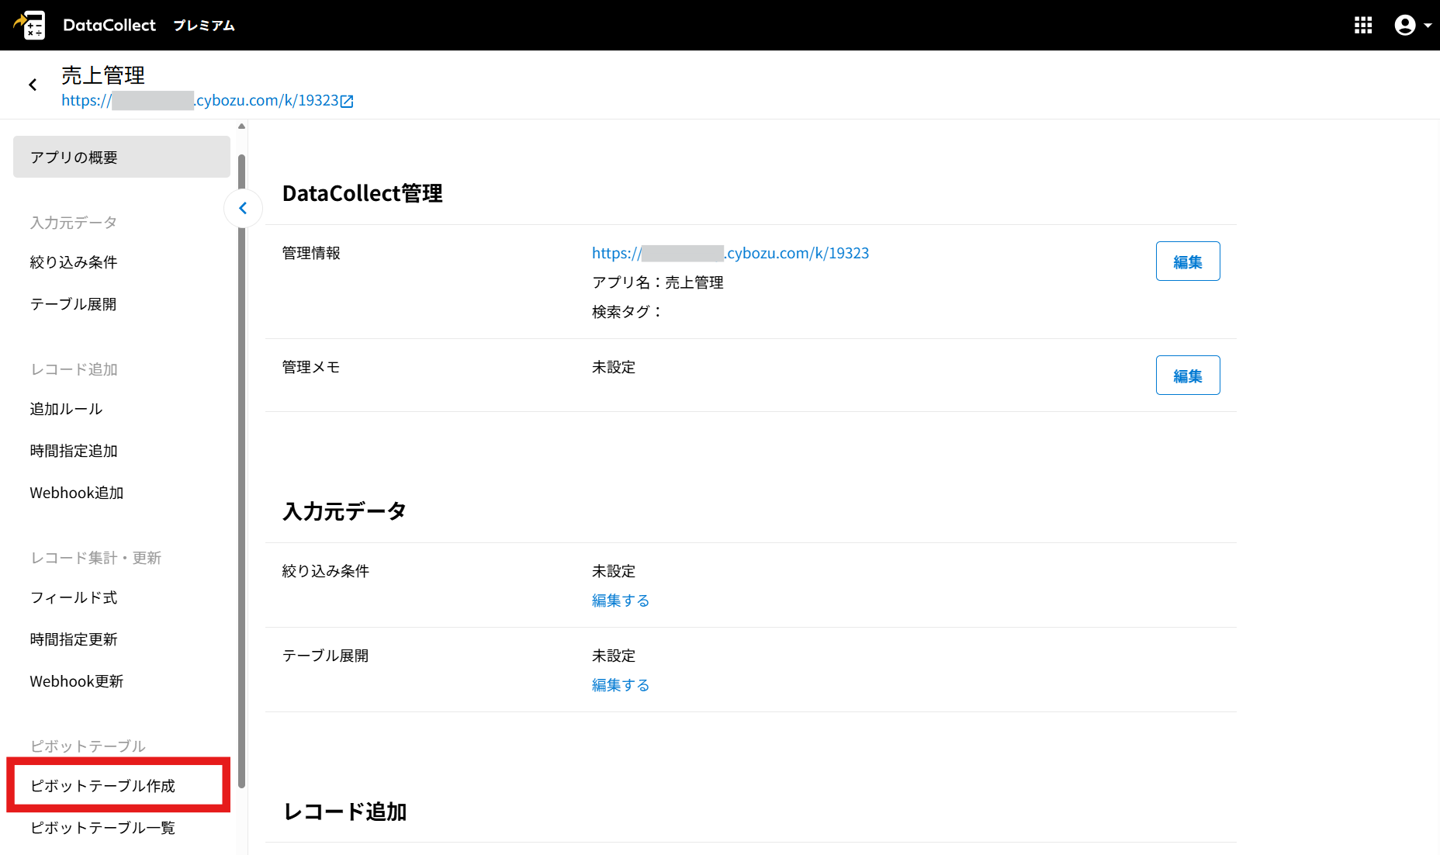Open 絞り込み条件 from the sidebar

pyautogui.click(x=74, y=262)
